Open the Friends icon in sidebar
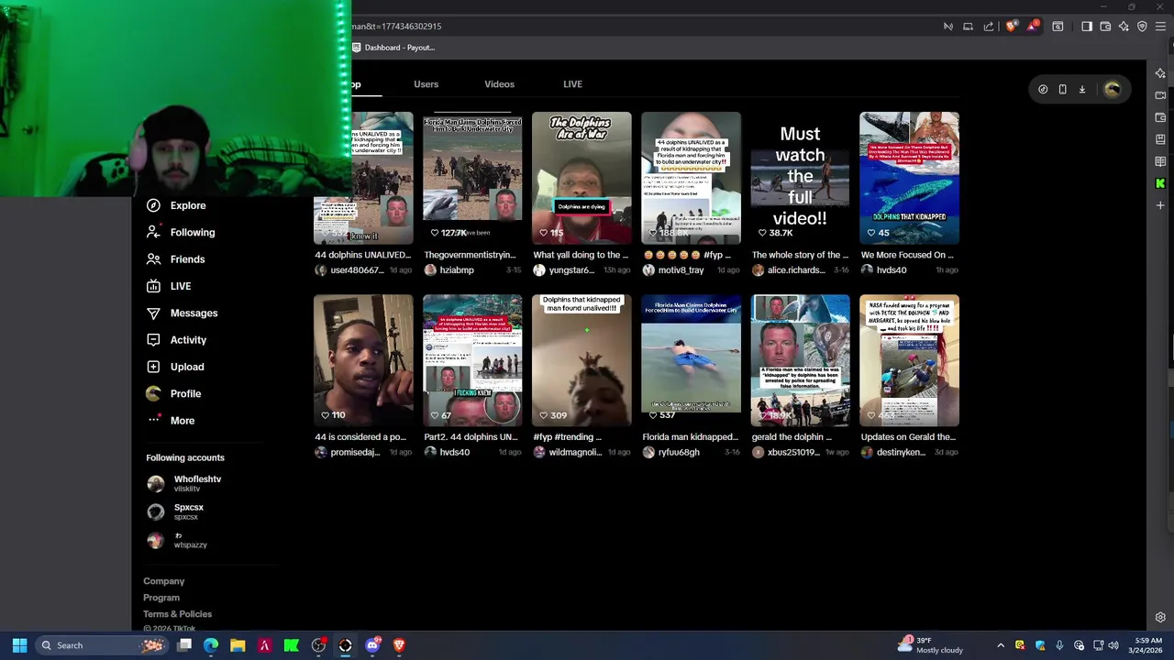This screenshot has width=1174, height=660. 153,259
